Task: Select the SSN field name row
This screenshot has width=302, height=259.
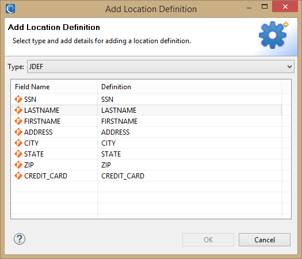Action: (x=30, y=100)
